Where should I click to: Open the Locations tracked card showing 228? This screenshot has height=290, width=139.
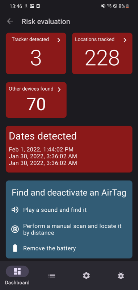coord(102,53)
